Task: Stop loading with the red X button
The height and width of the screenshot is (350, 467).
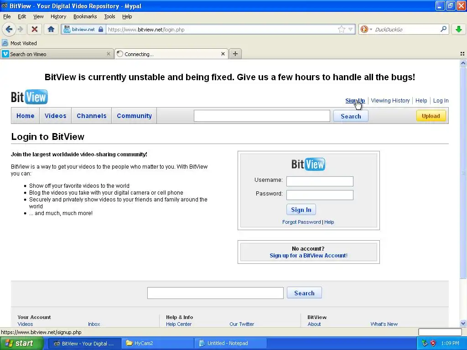Action: [35, 29]
